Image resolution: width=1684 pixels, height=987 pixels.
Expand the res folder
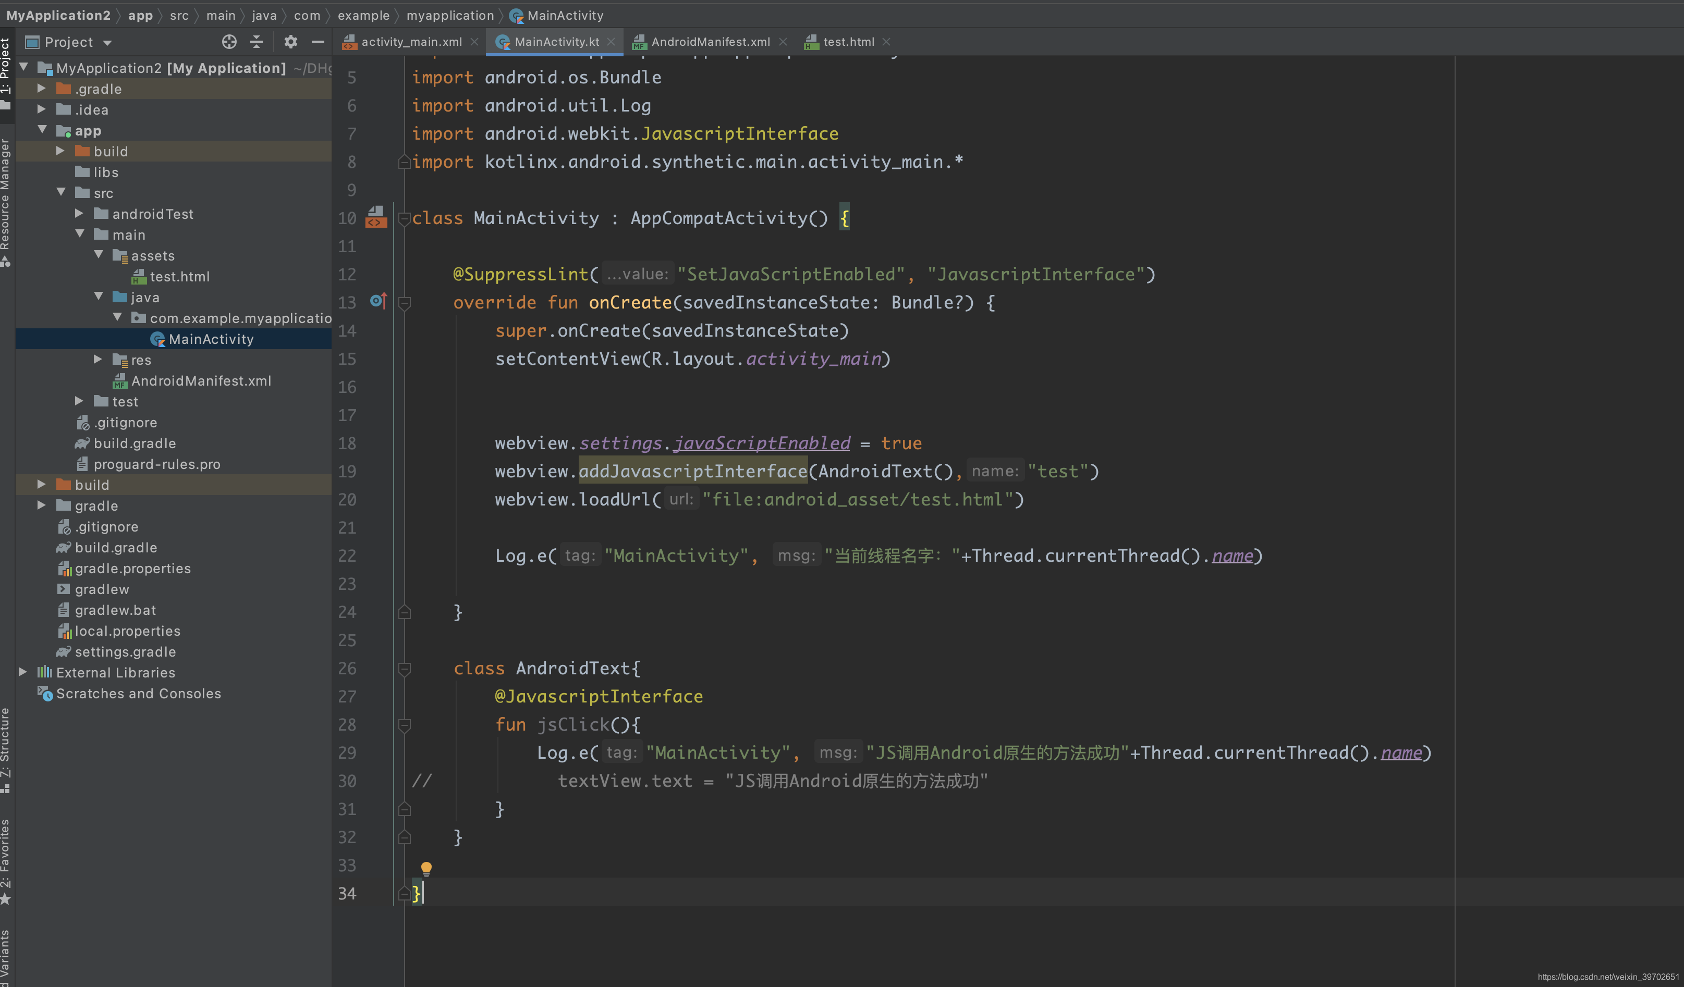point(97,359)
